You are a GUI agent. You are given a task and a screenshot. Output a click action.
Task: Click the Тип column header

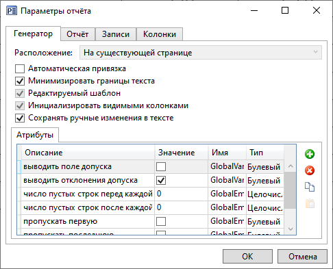[x=265, y=153]
